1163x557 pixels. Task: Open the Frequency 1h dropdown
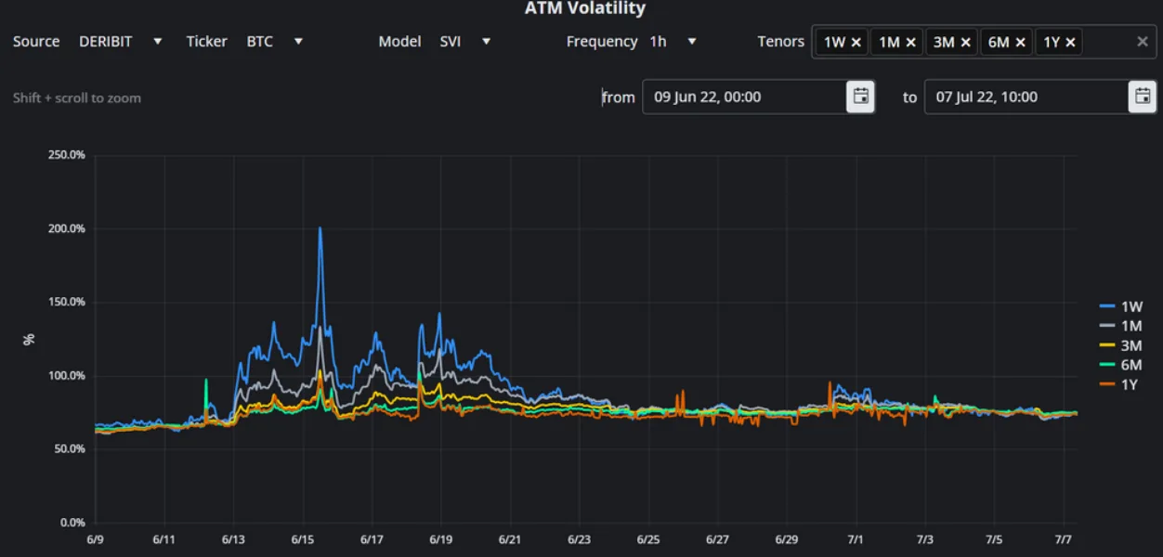click(x=673, y=42)
